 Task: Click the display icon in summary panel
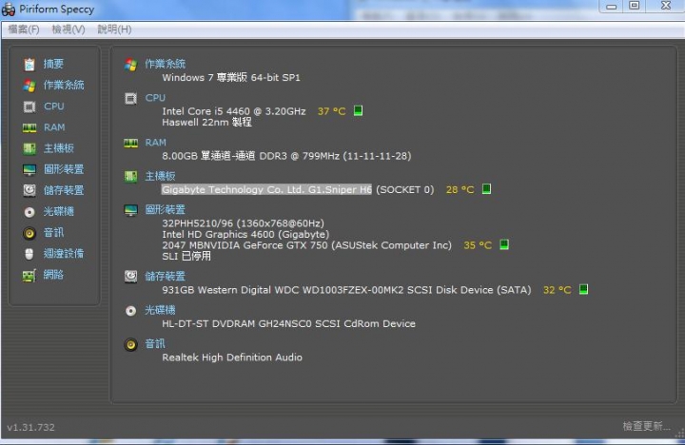tap(130, 210)
